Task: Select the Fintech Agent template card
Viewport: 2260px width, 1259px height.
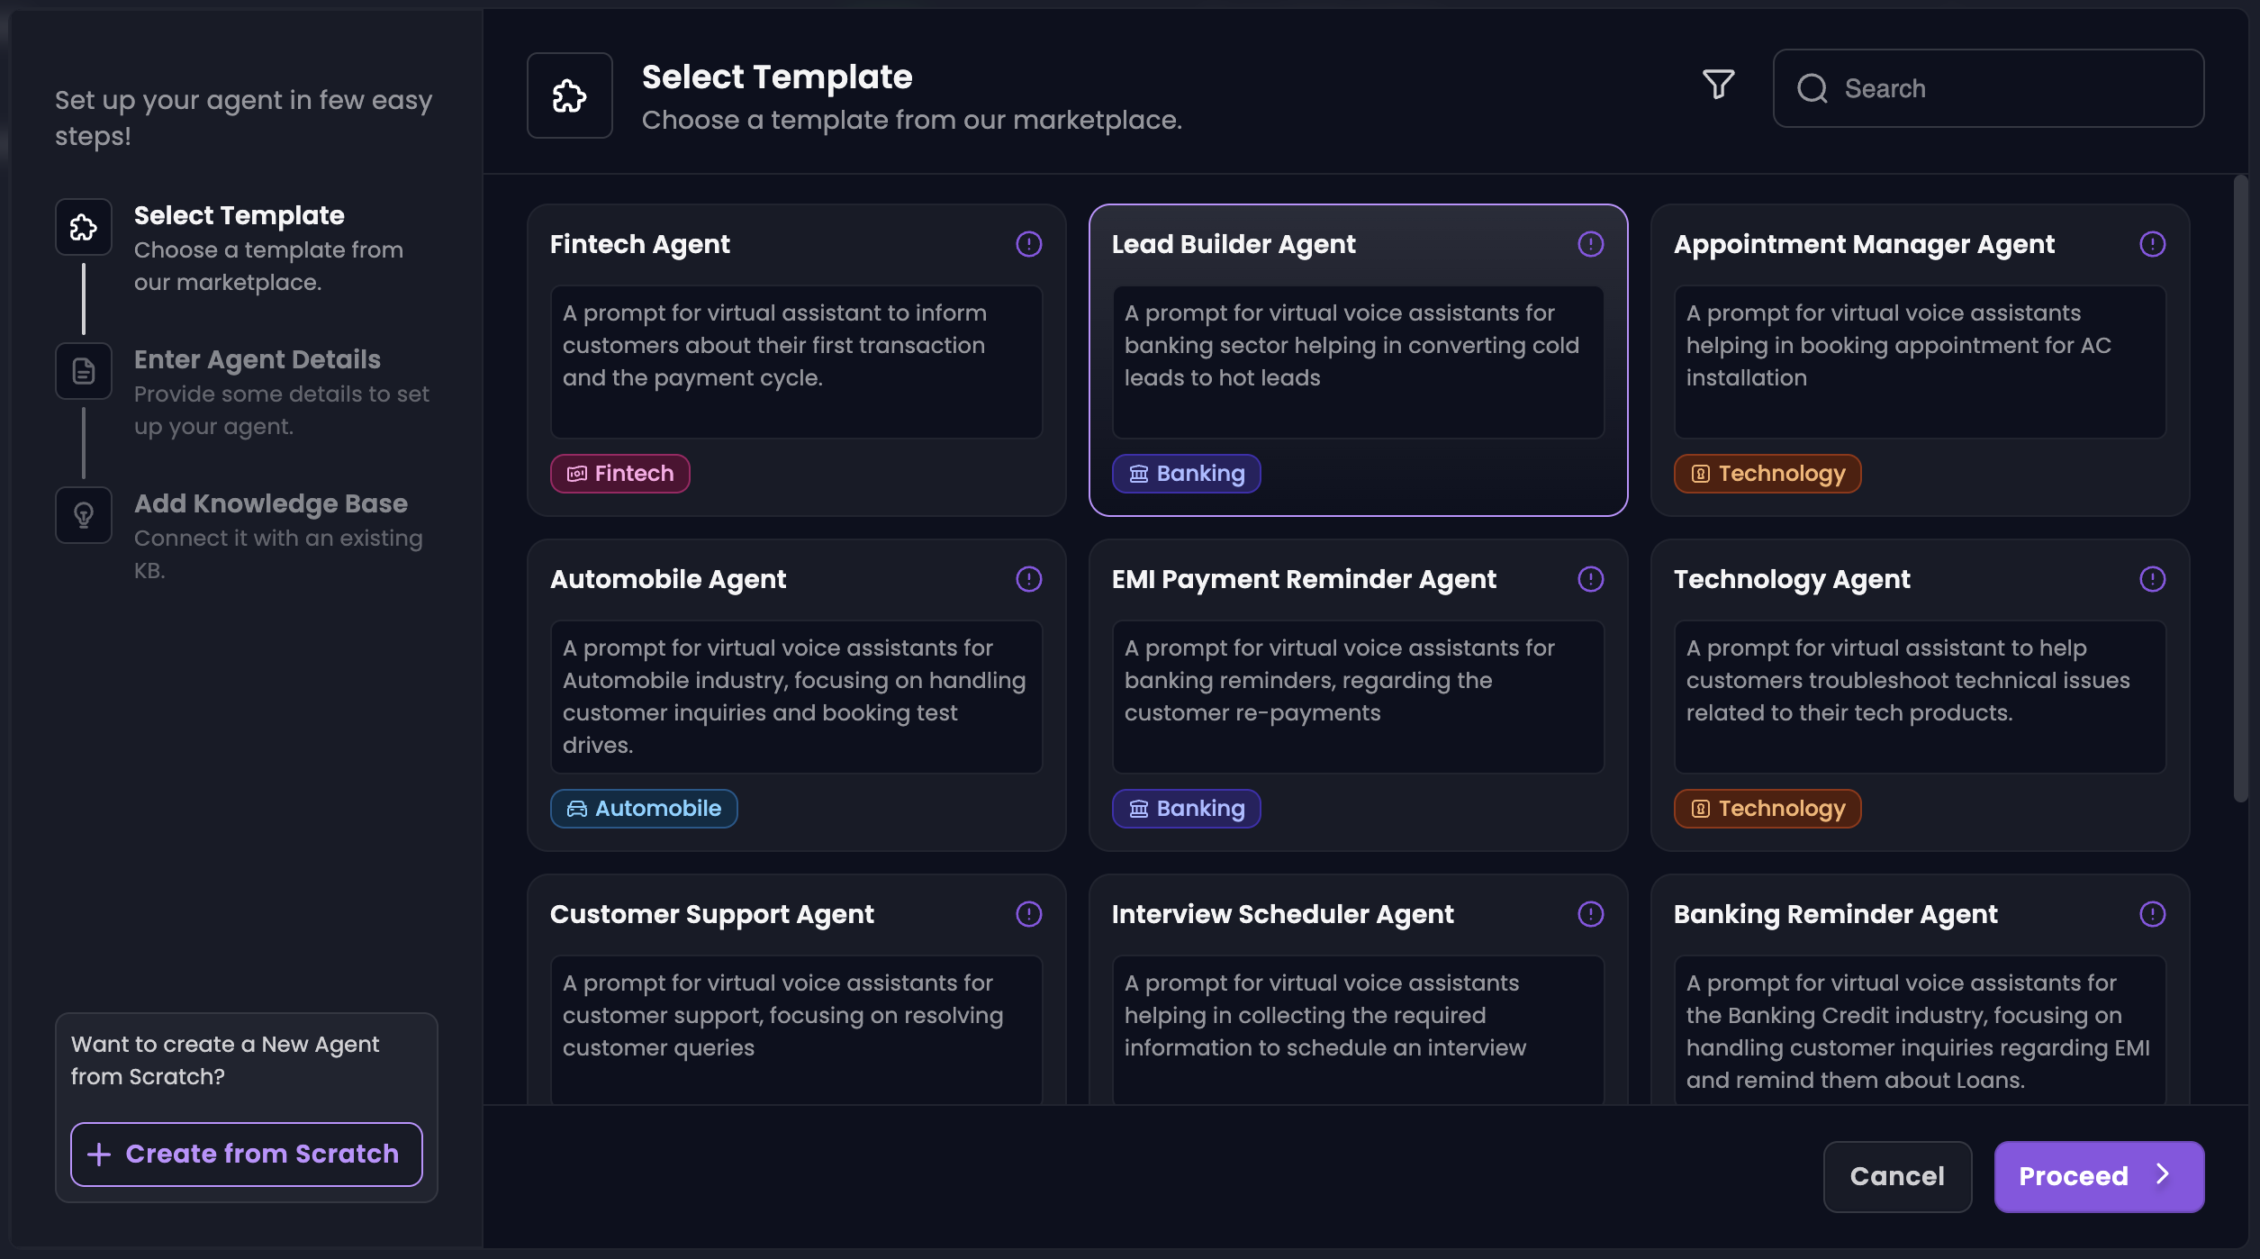Action: coord(796,360)
